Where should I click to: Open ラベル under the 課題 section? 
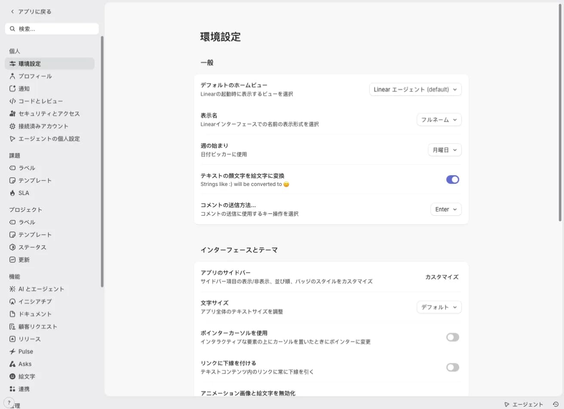49,168
